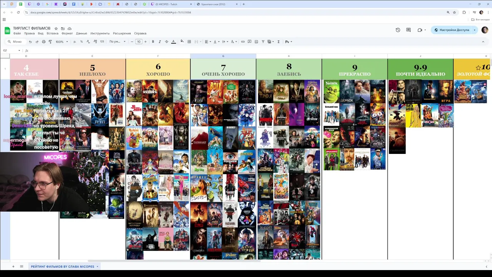Screen dimensions: 492x277
Task: Click the Google account avatar
Action: pyautogui.click(x=484, y=30)
